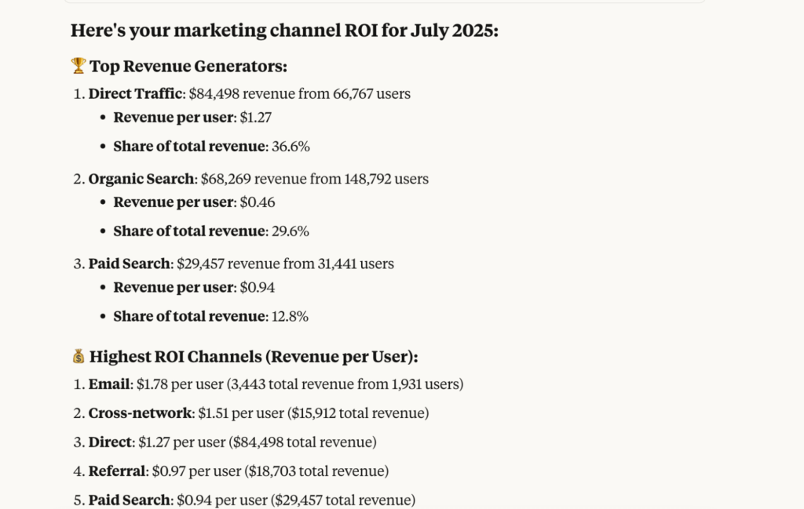Click Paid Search in Top Revenue Generators

point(129,264)
